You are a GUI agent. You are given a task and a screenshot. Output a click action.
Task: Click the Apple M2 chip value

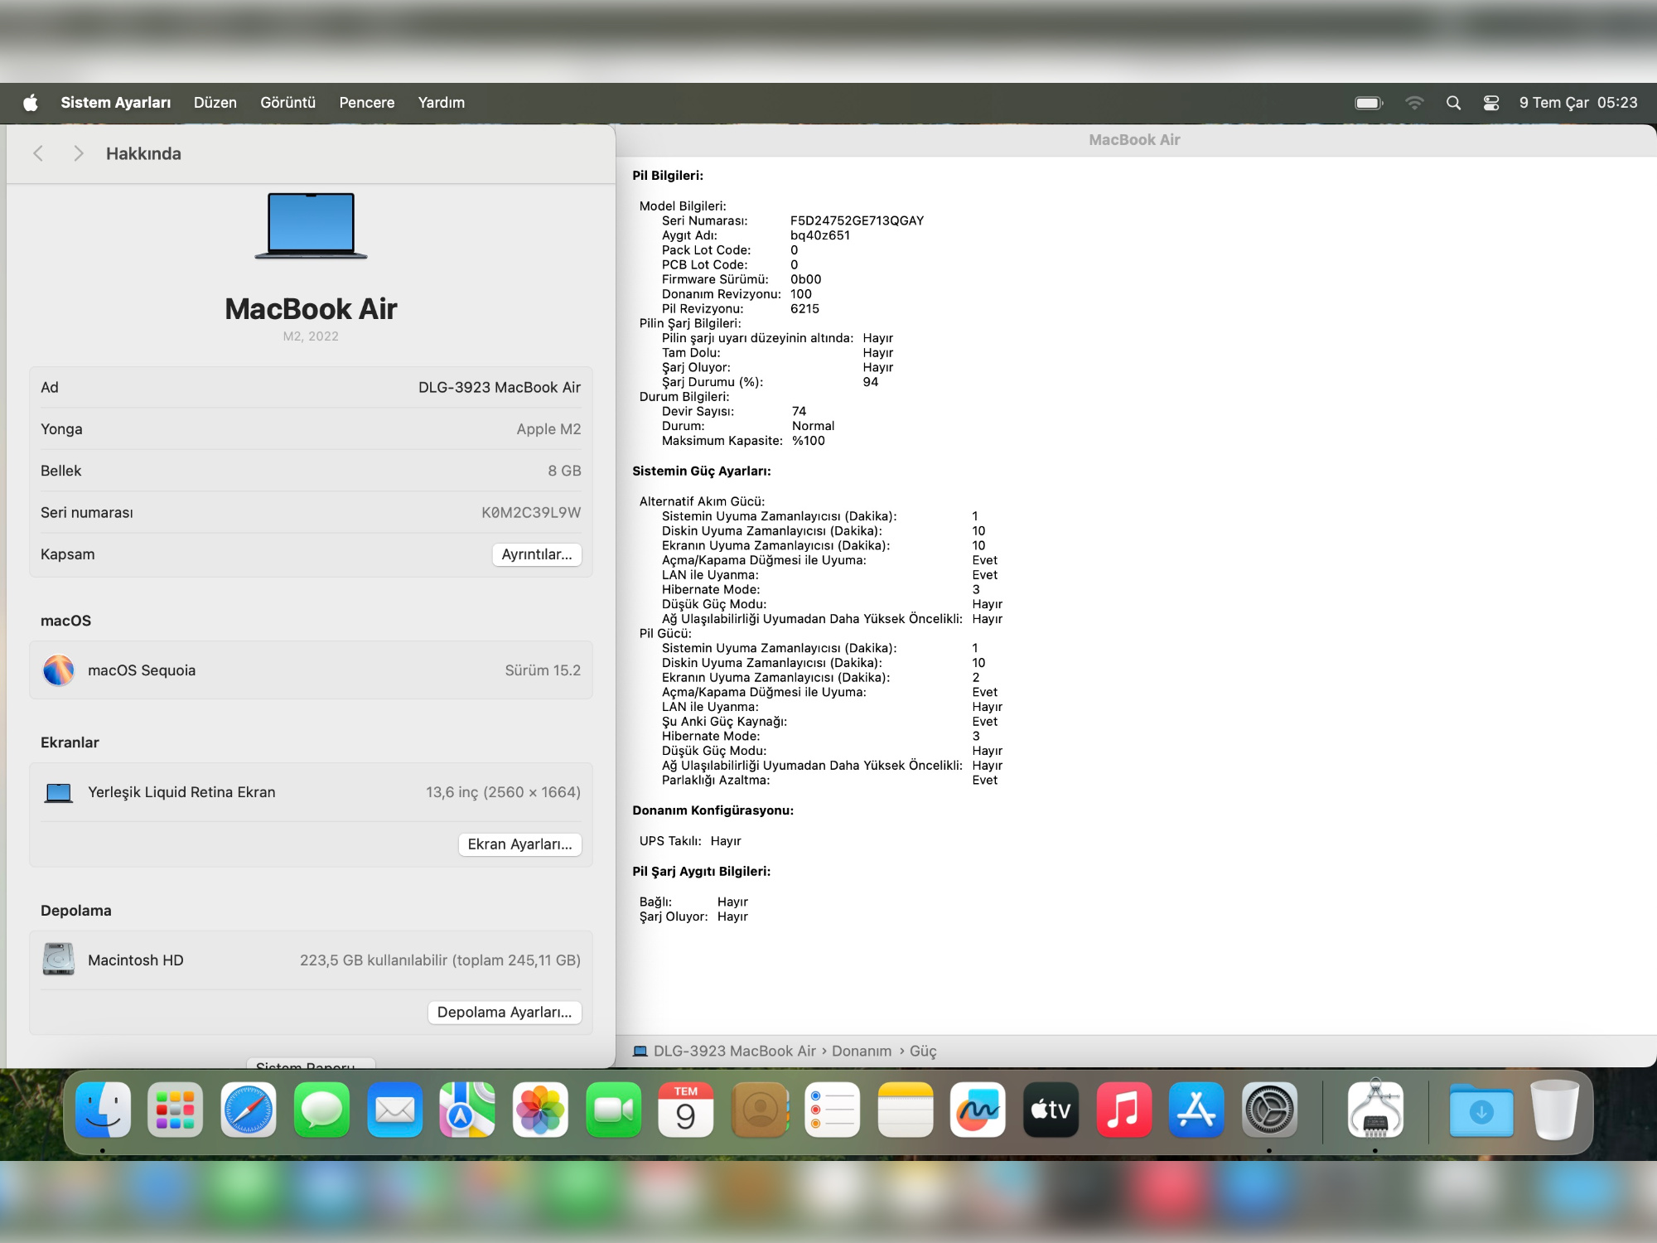(548, 429)
